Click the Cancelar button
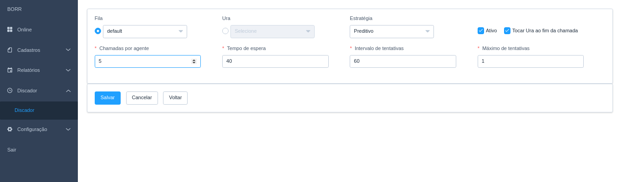Viewport: 622px width, 182px height. pyautogui.click(x=142, y=98)
